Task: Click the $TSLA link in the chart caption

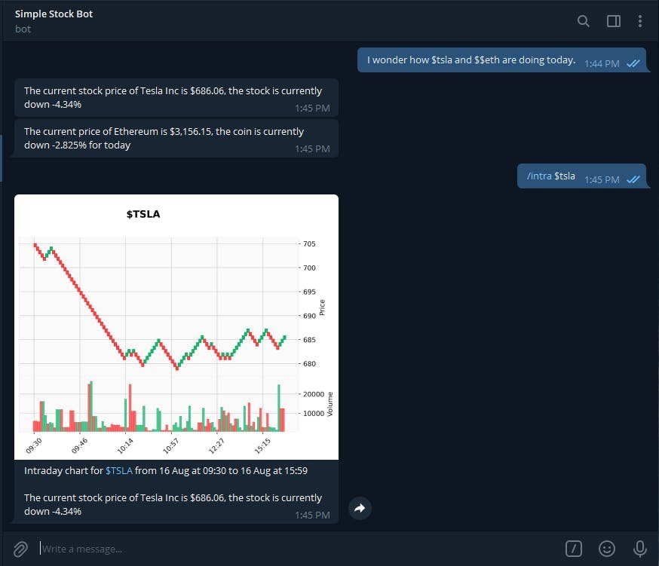Action: (119, 470)
